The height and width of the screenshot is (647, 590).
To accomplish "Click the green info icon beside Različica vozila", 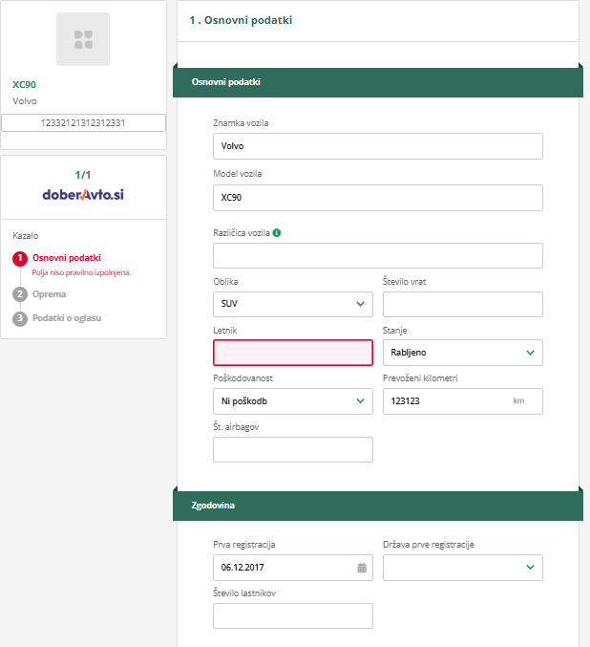I will tap(277, 232).
